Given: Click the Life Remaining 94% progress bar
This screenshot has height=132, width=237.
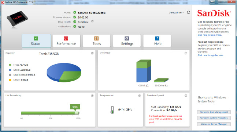Looking at the screenshot, I should point(50,113).
